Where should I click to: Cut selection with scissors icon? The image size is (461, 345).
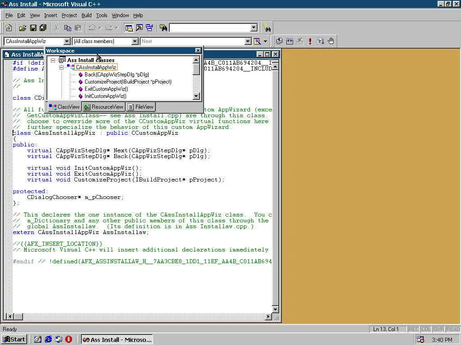point(56,28)
